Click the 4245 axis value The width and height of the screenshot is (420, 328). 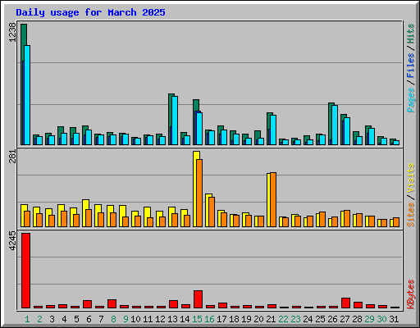tap(12, 240)
